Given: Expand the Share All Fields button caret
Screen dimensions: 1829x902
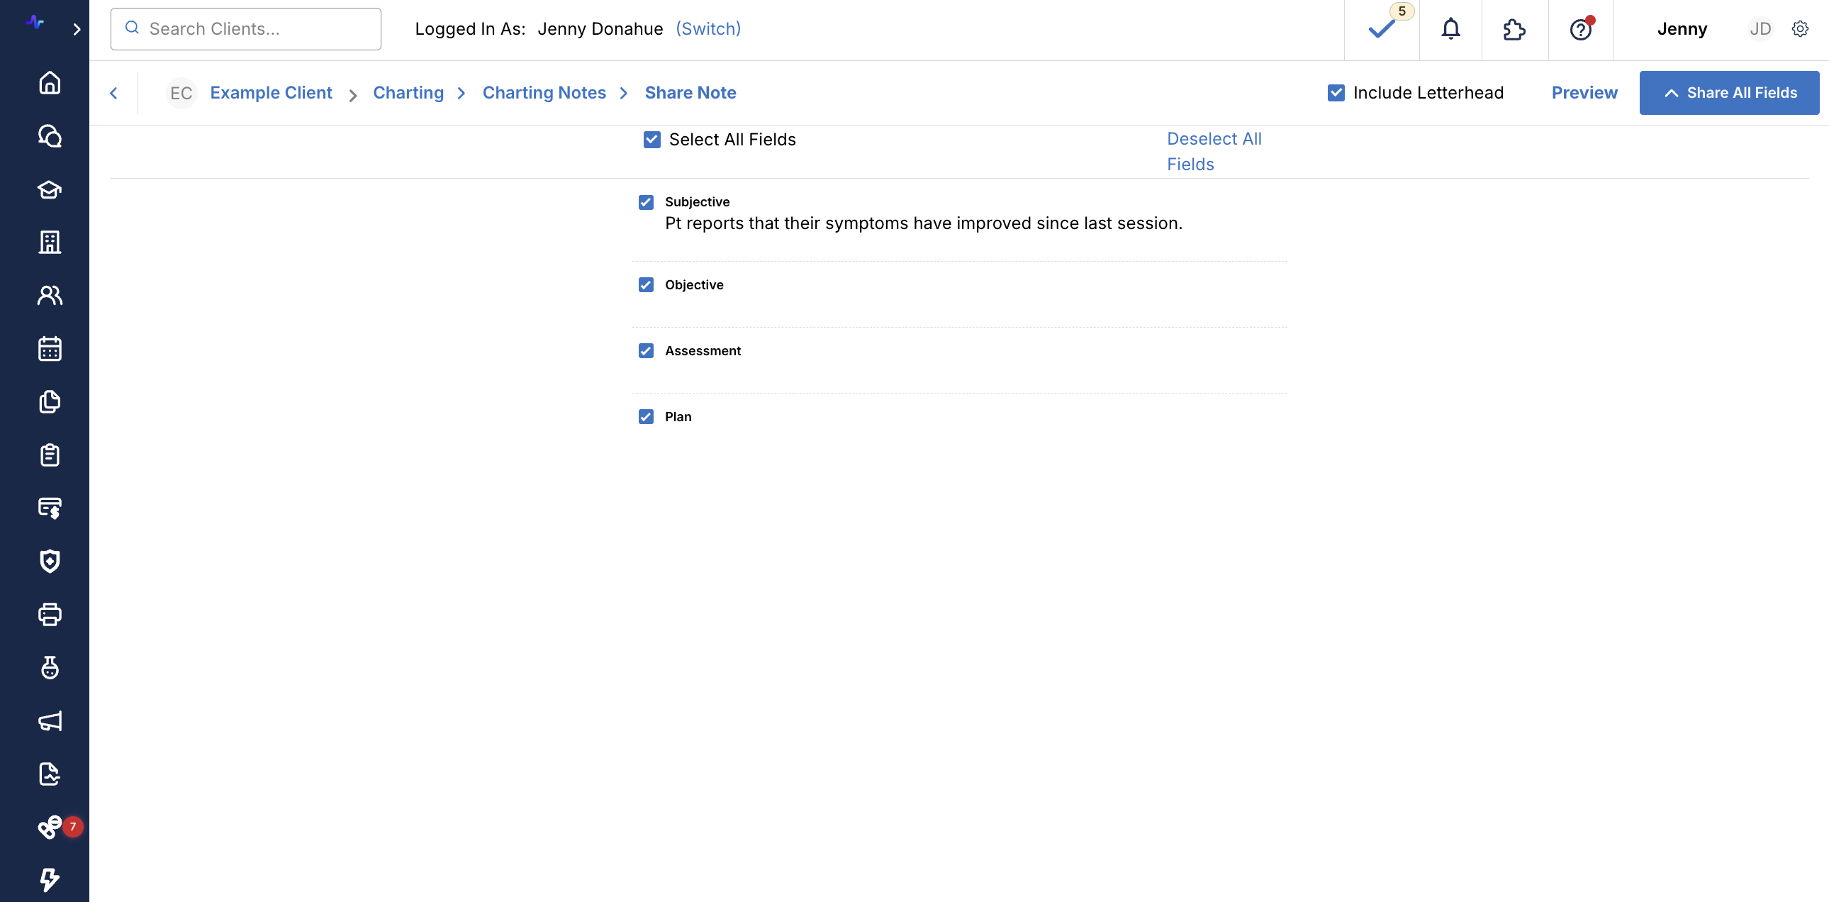Looking at the screenshot, I should (1672, 93).
